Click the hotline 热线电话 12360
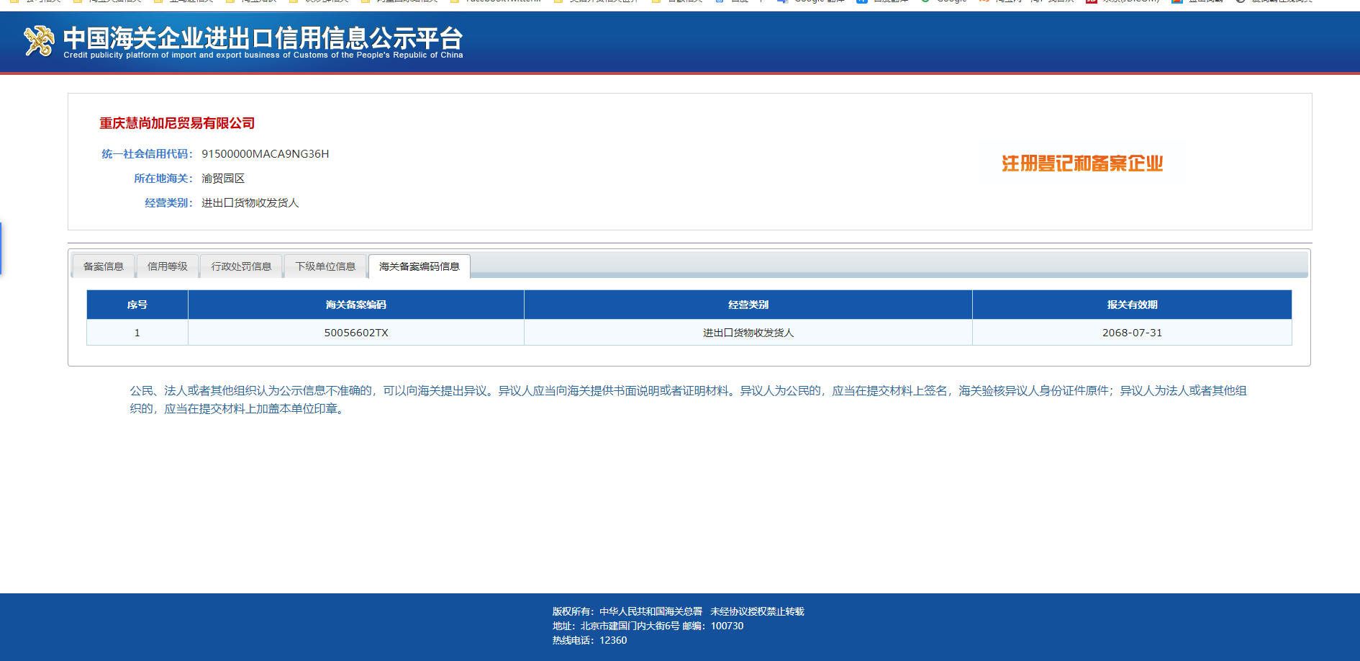The width and height of the screenshot is (1360, 661). (589, 640)
